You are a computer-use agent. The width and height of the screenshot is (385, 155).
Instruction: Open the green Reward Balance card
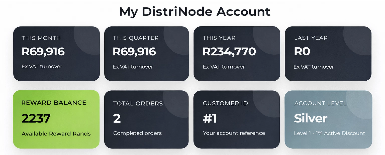(x=56, y=119)
